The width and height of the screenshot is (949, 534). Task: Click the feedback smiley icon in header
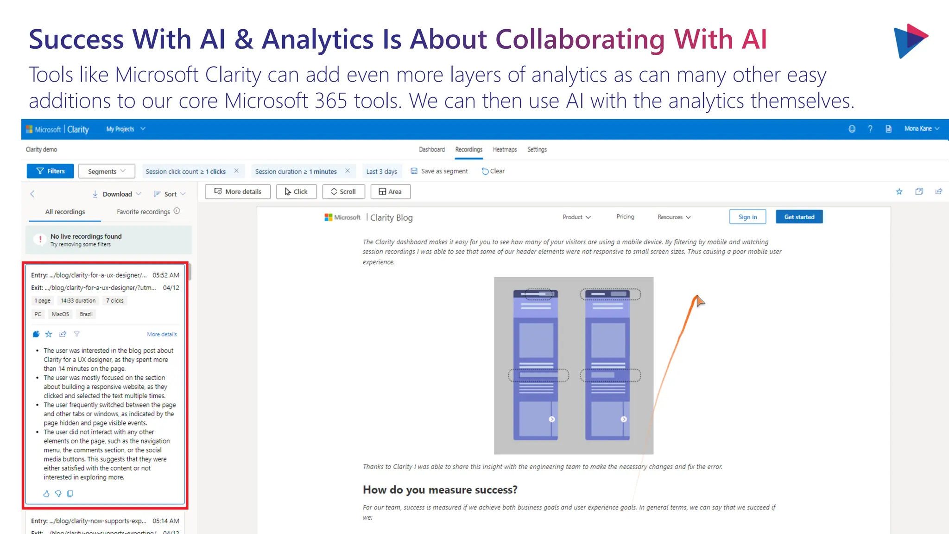852,129
